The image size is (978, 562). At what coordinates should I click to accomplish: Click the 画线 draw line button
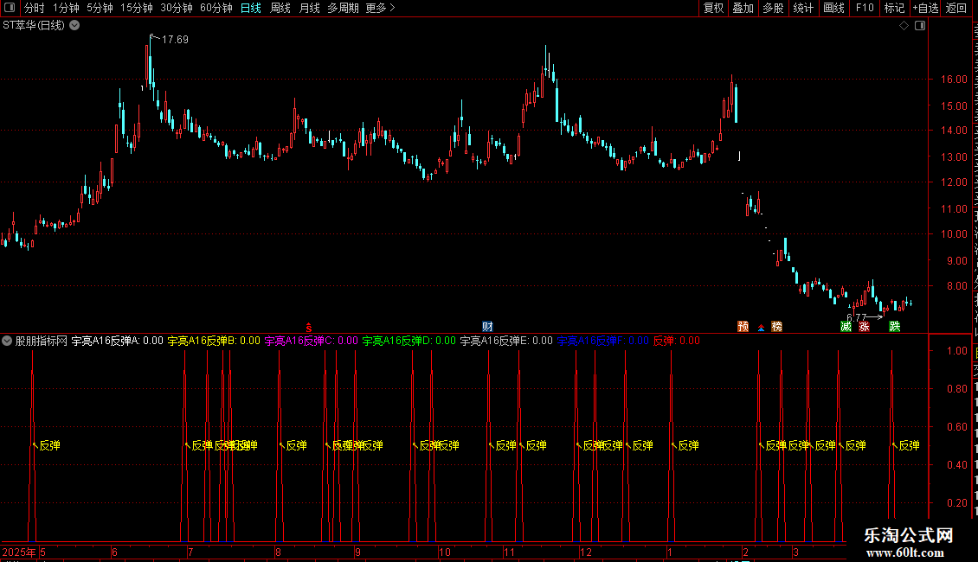pos(833,8)
